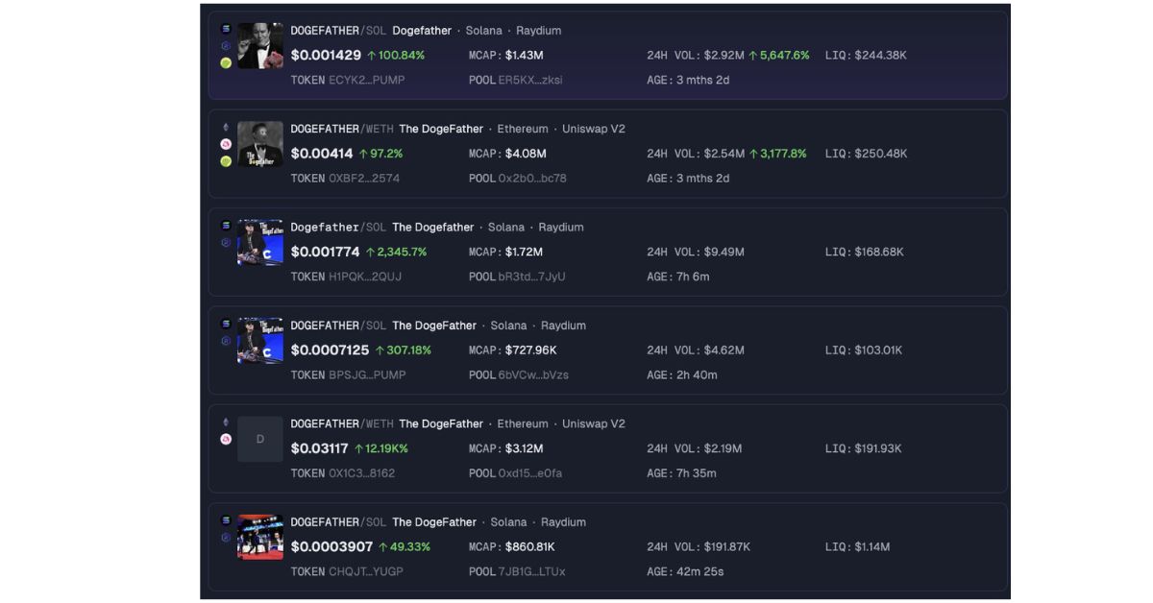Image resolution: width=1153 pixels, height=603 pixels.
Task: Click token address H1PQK...2QUJ
Action: (x=365, y=277)
